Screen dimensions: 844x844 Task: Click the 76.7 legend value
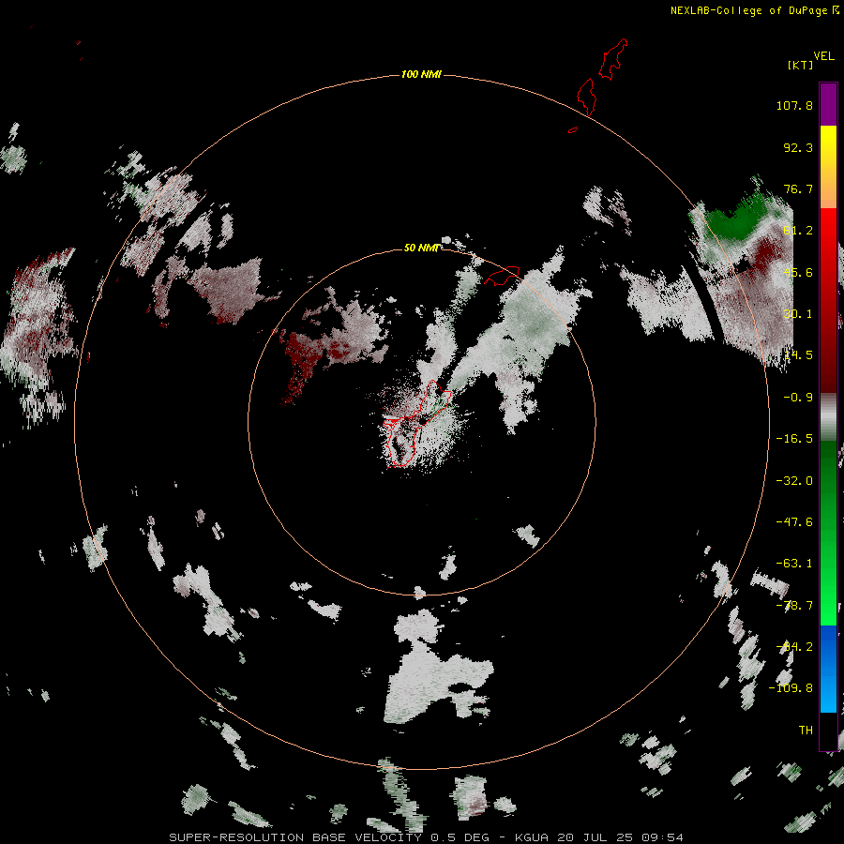pos(798,188)
